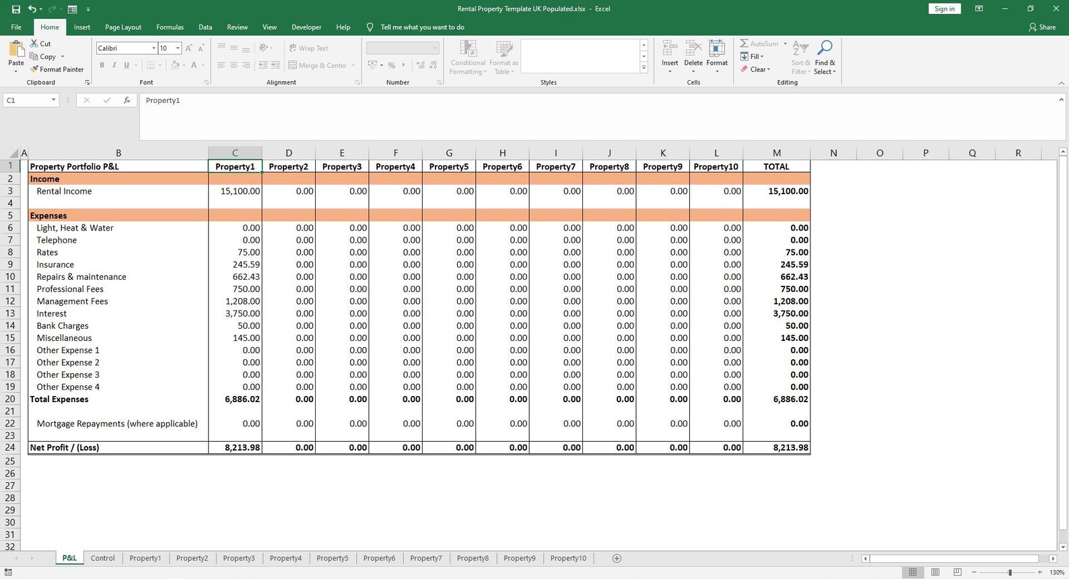The image size is (1069, 579).
Task: Open the Control sheet tab
Action: (102, 558)
